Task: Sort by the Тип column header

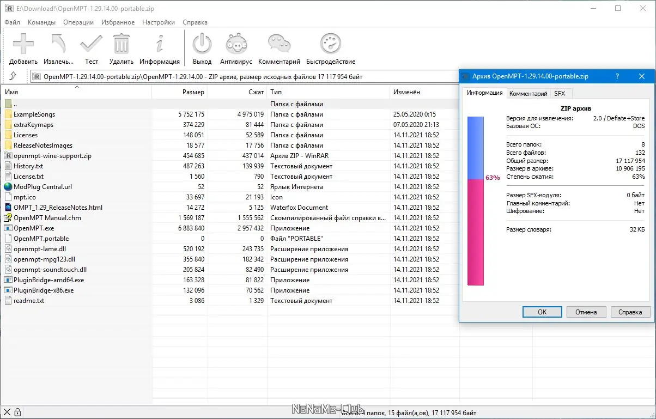Action: [329, 92]
